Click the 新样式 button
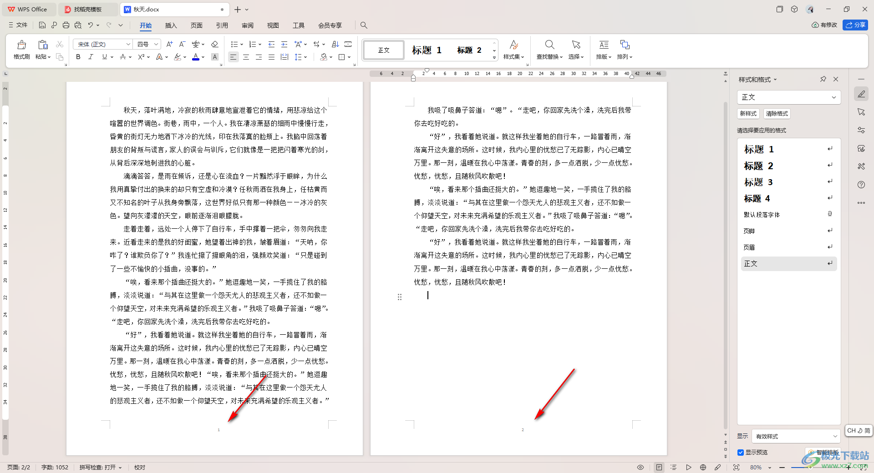The width and height of the screenshot is (874, 473). [748, 114]
